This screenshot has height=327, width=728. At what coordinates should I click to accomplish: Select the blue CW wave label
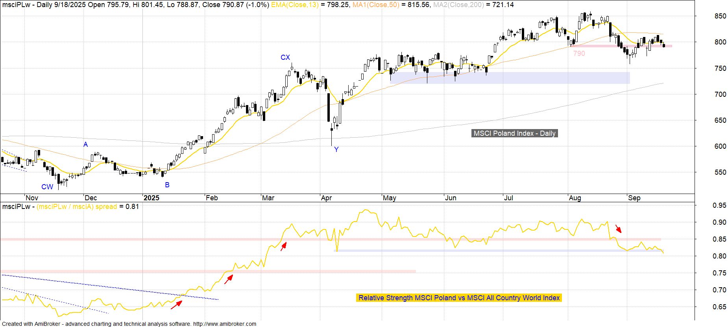click(x=47, y=187)
